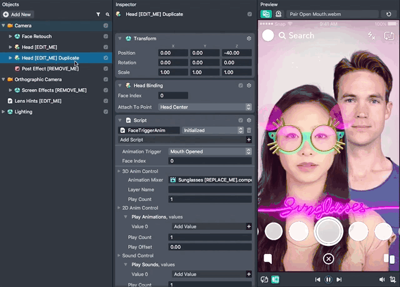This screenshot has width=400, height=287.
Task: Toggle the Face Retouch object checkbox
Action: (106, 37)
